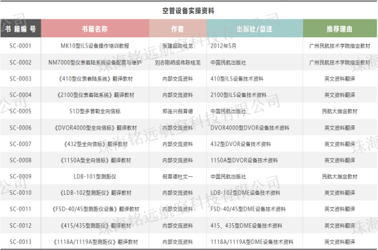
Task: Click 中国民航出版社 in the SC-0009 row
Action: [x=228, y=176]
